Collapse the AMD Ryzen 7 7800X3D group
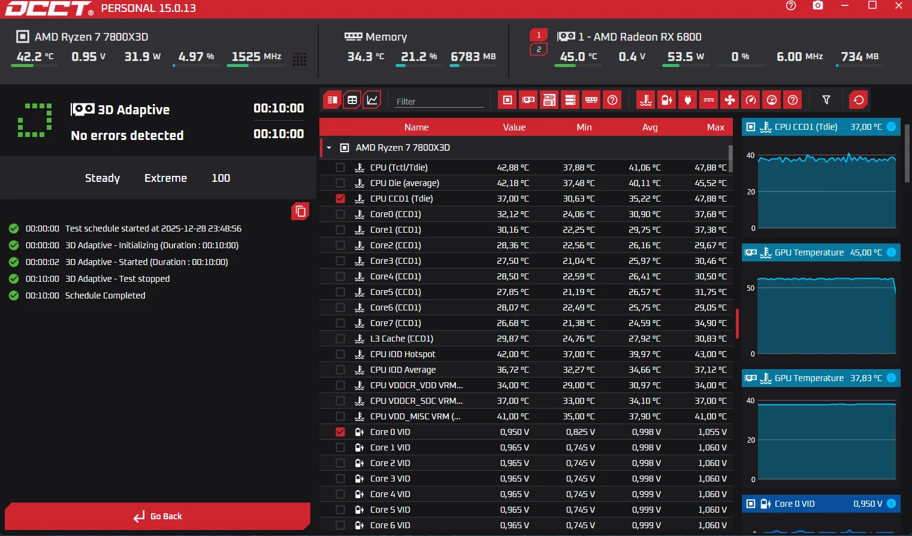Viewport: 912px width, 536px height. [x=329, y=148]
